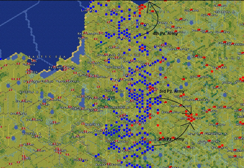Image resolution: width=244 pixels, height=168 pixels.
Task: Select the German flag at Bromberg
Action: pos(18,113)
